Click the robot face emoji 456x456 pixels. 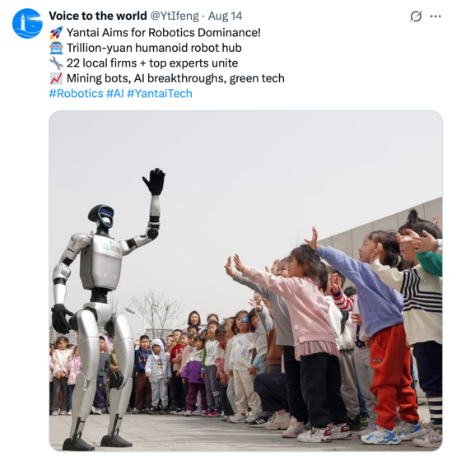(x=56, y=48)
